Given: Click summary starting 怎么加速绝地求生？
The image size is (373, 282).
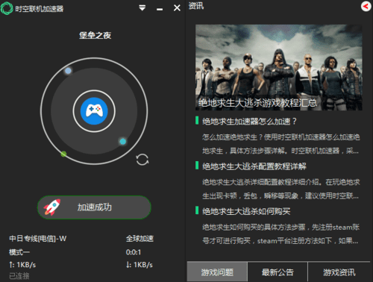Looking at the screenshot, I should [x=280, y=144].
